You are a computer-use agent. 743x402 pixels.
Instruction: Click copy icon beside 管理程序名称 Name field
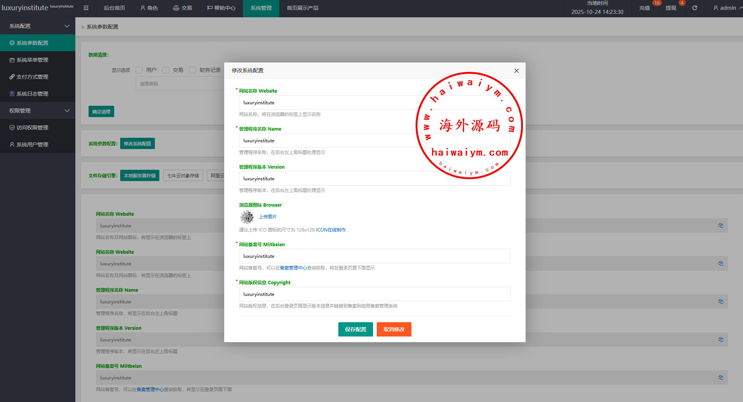click(720, 301)
